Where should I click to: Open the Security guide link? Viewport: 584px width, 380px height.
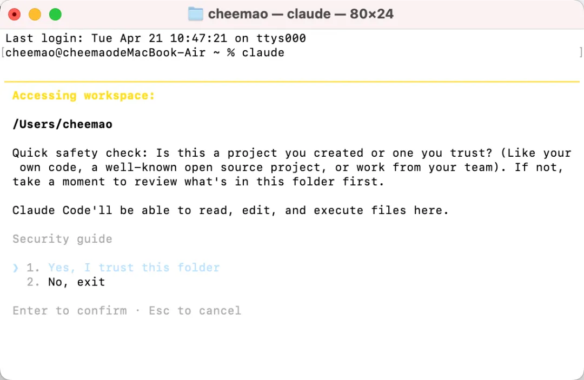point(62,239)
